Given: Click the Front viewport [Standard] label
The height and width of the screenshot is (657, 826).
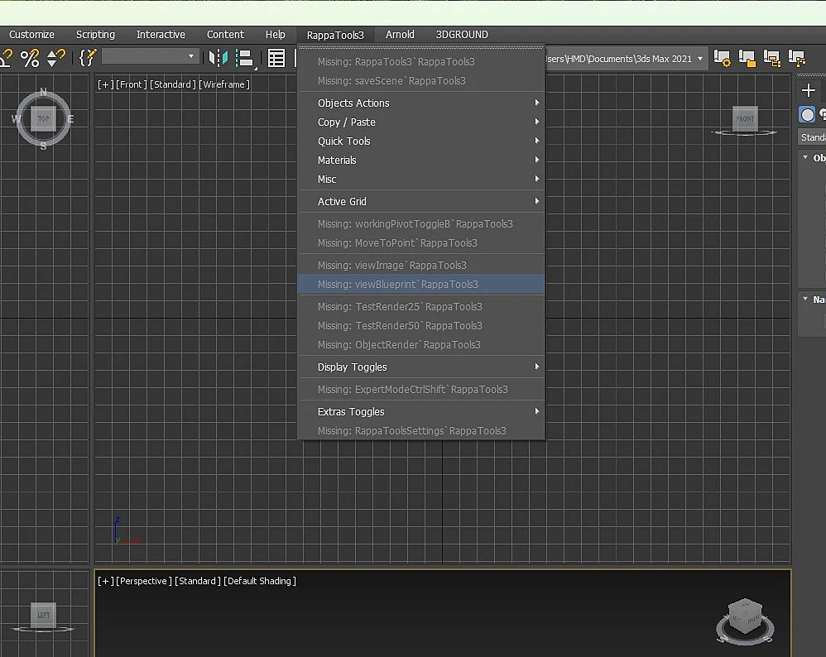Looking at the screenshot, I should pos(173,84).
